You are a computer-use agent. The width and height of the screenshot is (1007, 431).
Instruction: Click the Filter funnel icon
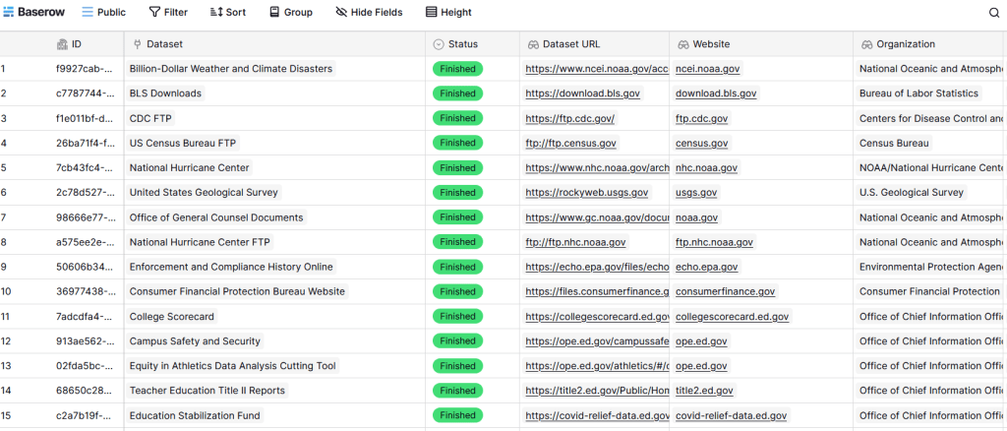point(154,13)
